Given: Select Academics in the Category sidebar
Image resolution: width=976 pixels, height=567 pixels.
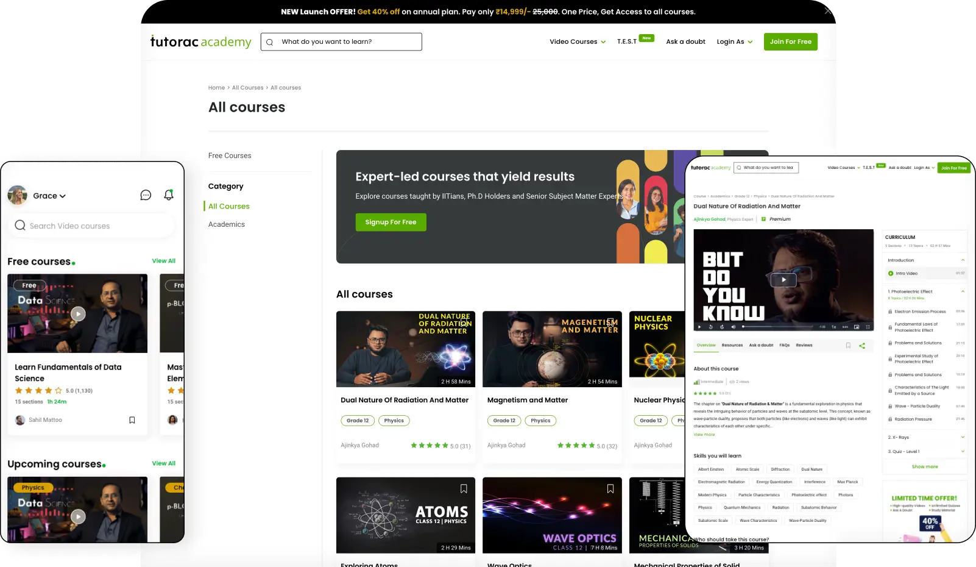Looking at the screenshot, I should click(227, 224).
